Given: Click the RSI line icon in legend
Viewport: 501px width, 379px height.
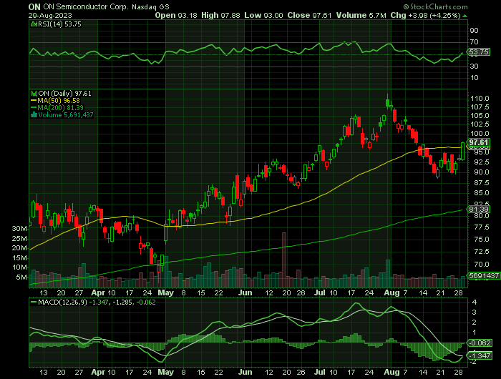Looking at the screenshot, I should 34,24.
